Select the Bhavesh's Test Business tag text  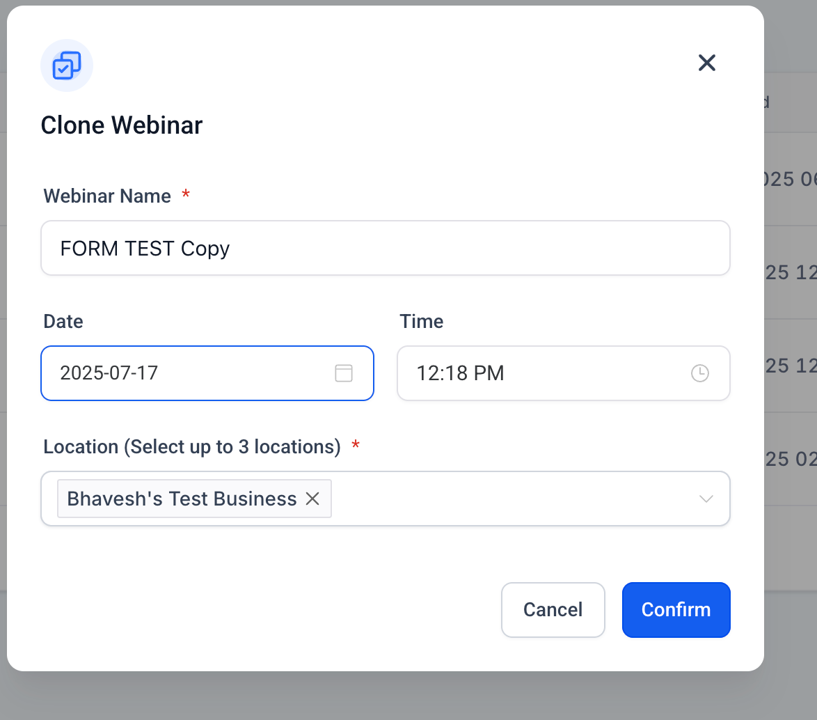coord(182,499)
